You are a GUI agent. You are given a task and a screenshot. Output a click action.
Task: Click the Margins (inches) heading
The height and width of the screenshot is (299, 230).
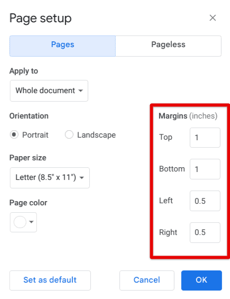188,116
